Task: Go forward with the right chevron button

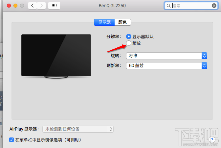Action: (41, 6)
